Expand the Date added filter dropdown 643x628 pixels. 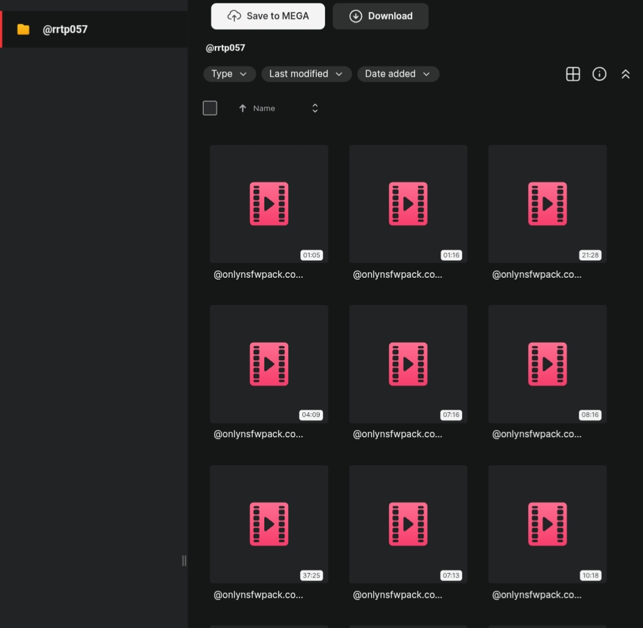pos(398,74)
